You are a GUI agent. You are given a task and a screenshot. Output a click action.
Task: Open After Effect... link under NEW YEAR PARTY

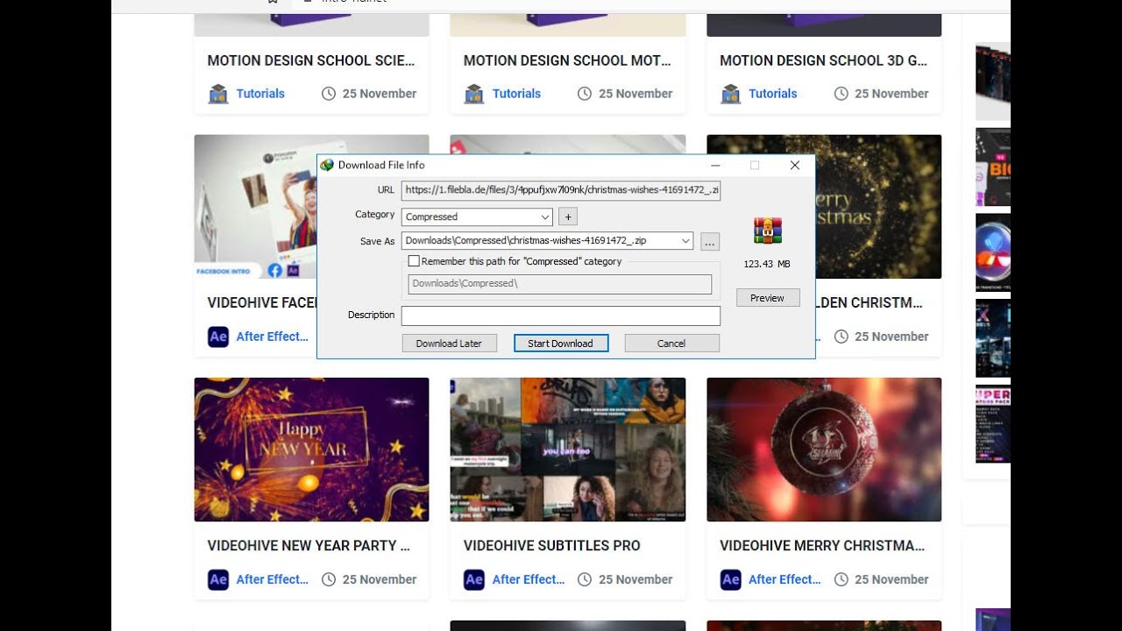pos(272,579)
